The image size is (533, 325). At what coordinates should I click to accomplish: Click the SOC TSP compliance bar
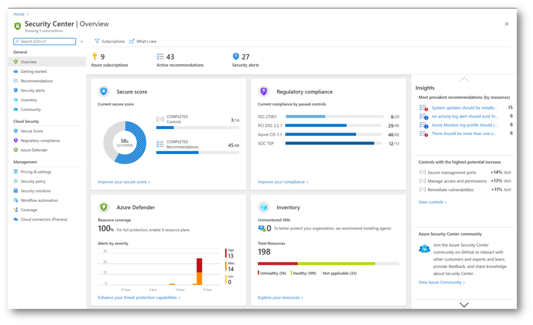pos(335,144)
